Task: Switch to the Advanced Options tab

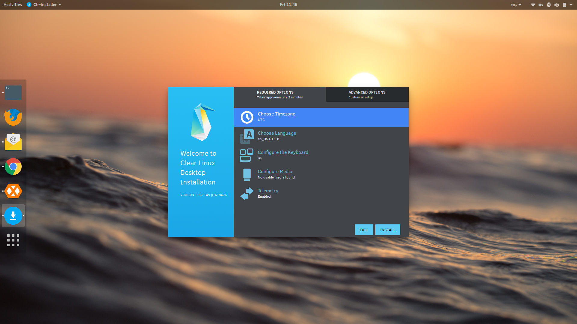Action: [x=367, y=94]
